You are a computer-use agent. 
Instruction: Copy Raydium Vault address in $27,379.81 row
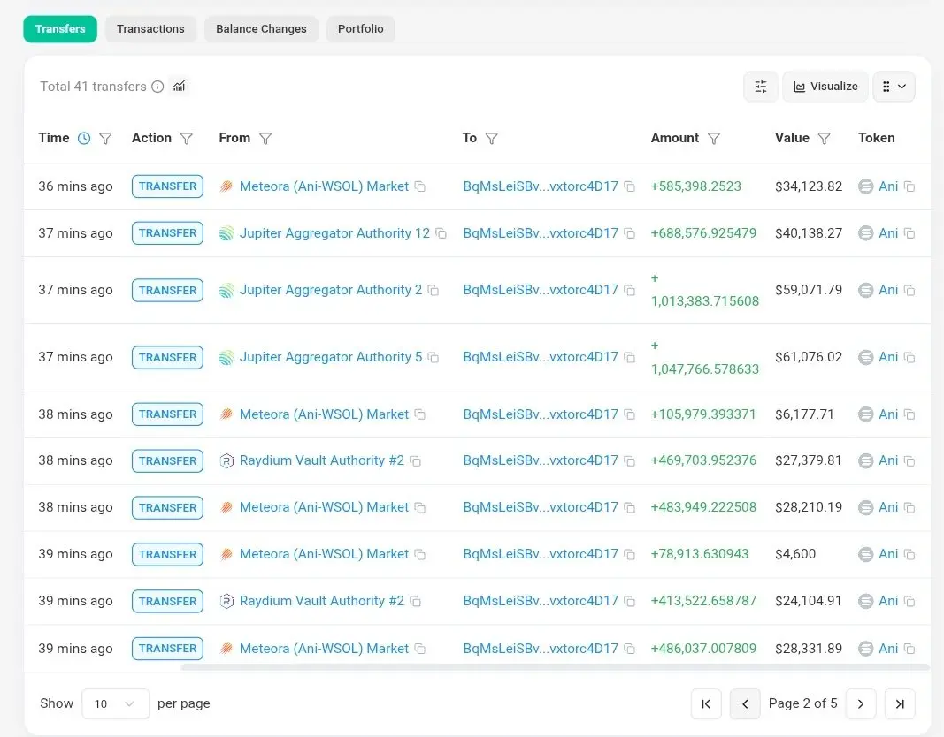click(x=416, y=461)
